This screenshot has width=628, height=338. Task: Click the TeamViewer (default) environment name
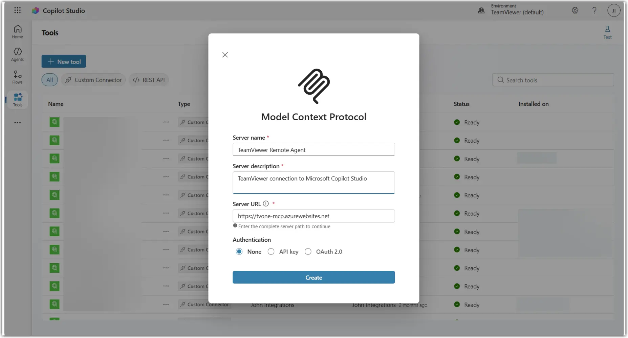click(x=517, y=12)
